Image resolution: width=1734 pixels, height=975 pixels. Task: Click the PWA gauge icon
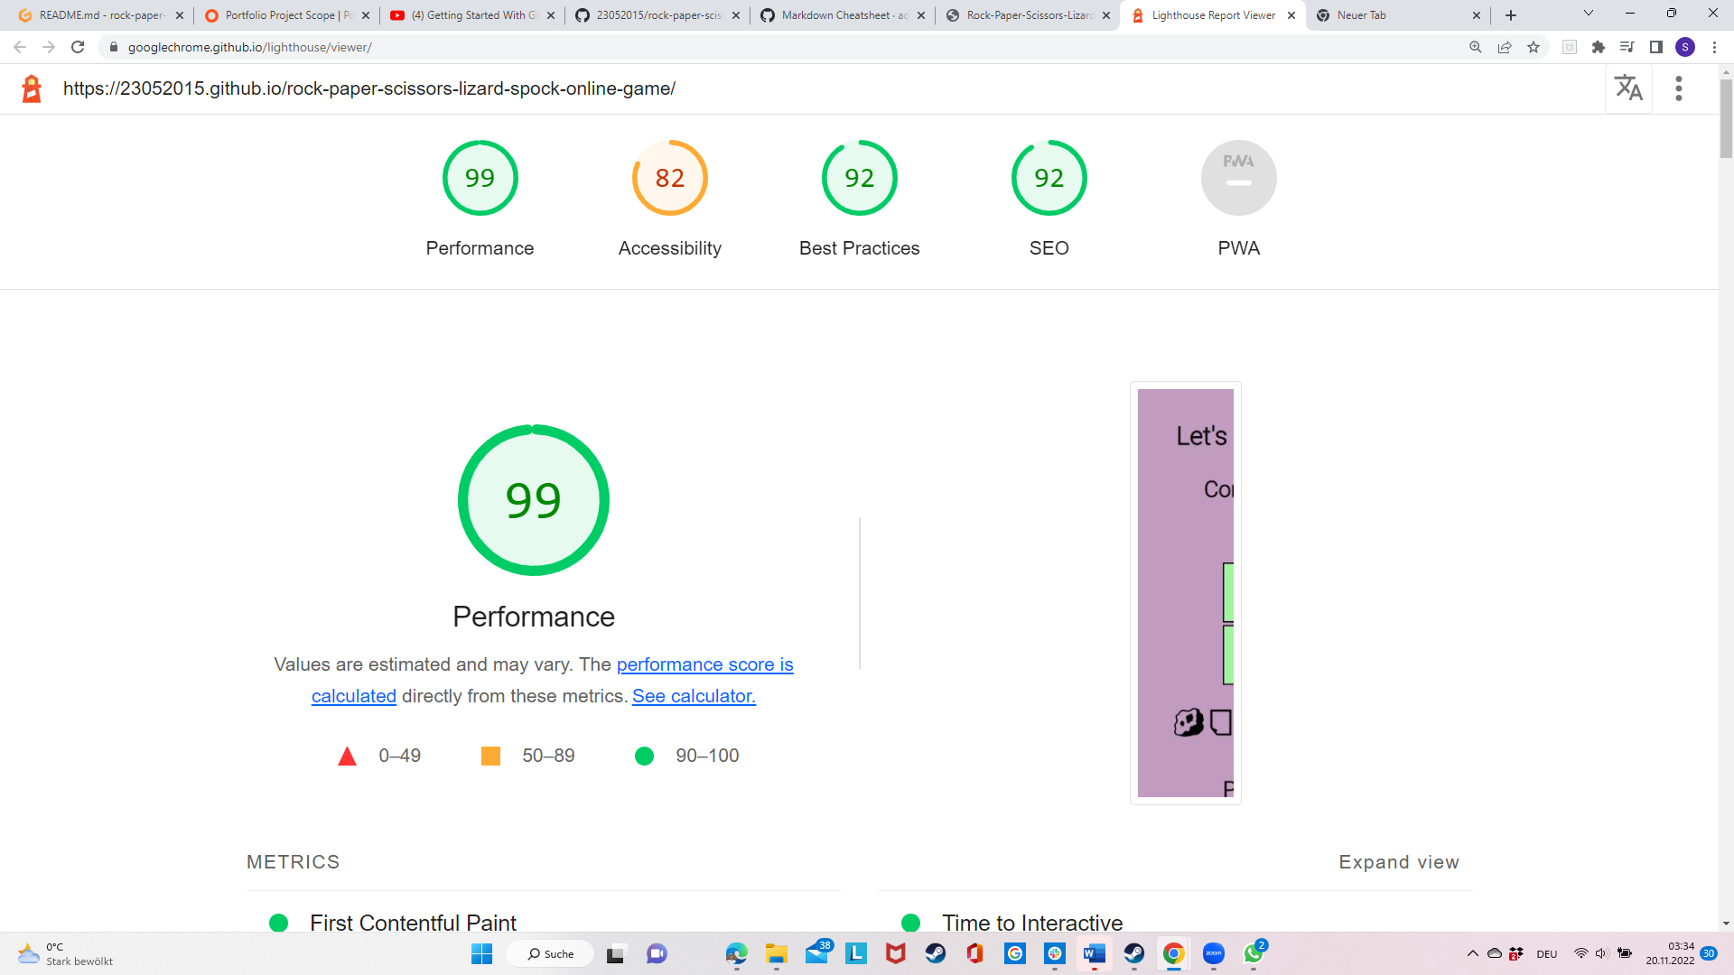(1238, 178)
